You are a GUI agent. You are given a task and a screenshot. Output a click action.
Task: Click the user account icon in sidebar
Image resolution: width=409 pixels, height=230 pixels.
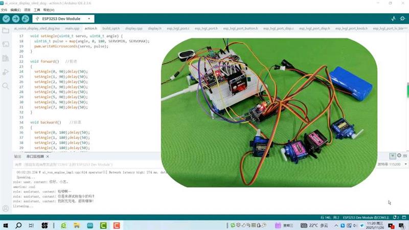(x=6, y=209)
